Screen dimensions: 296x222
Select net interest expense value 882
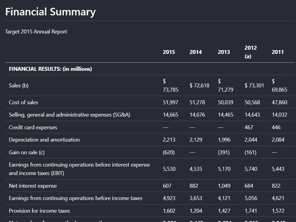(194, 186)
